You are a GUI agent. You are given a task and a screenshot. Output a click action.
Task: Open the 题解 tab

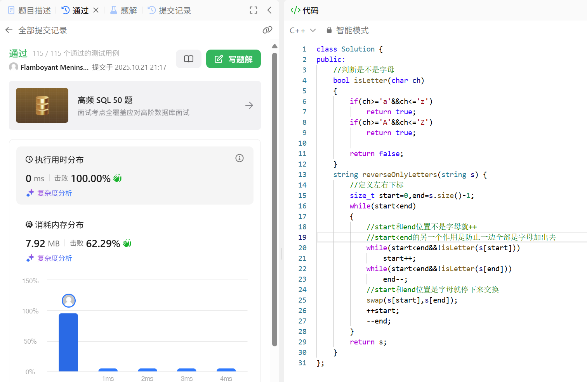[123, 10]
